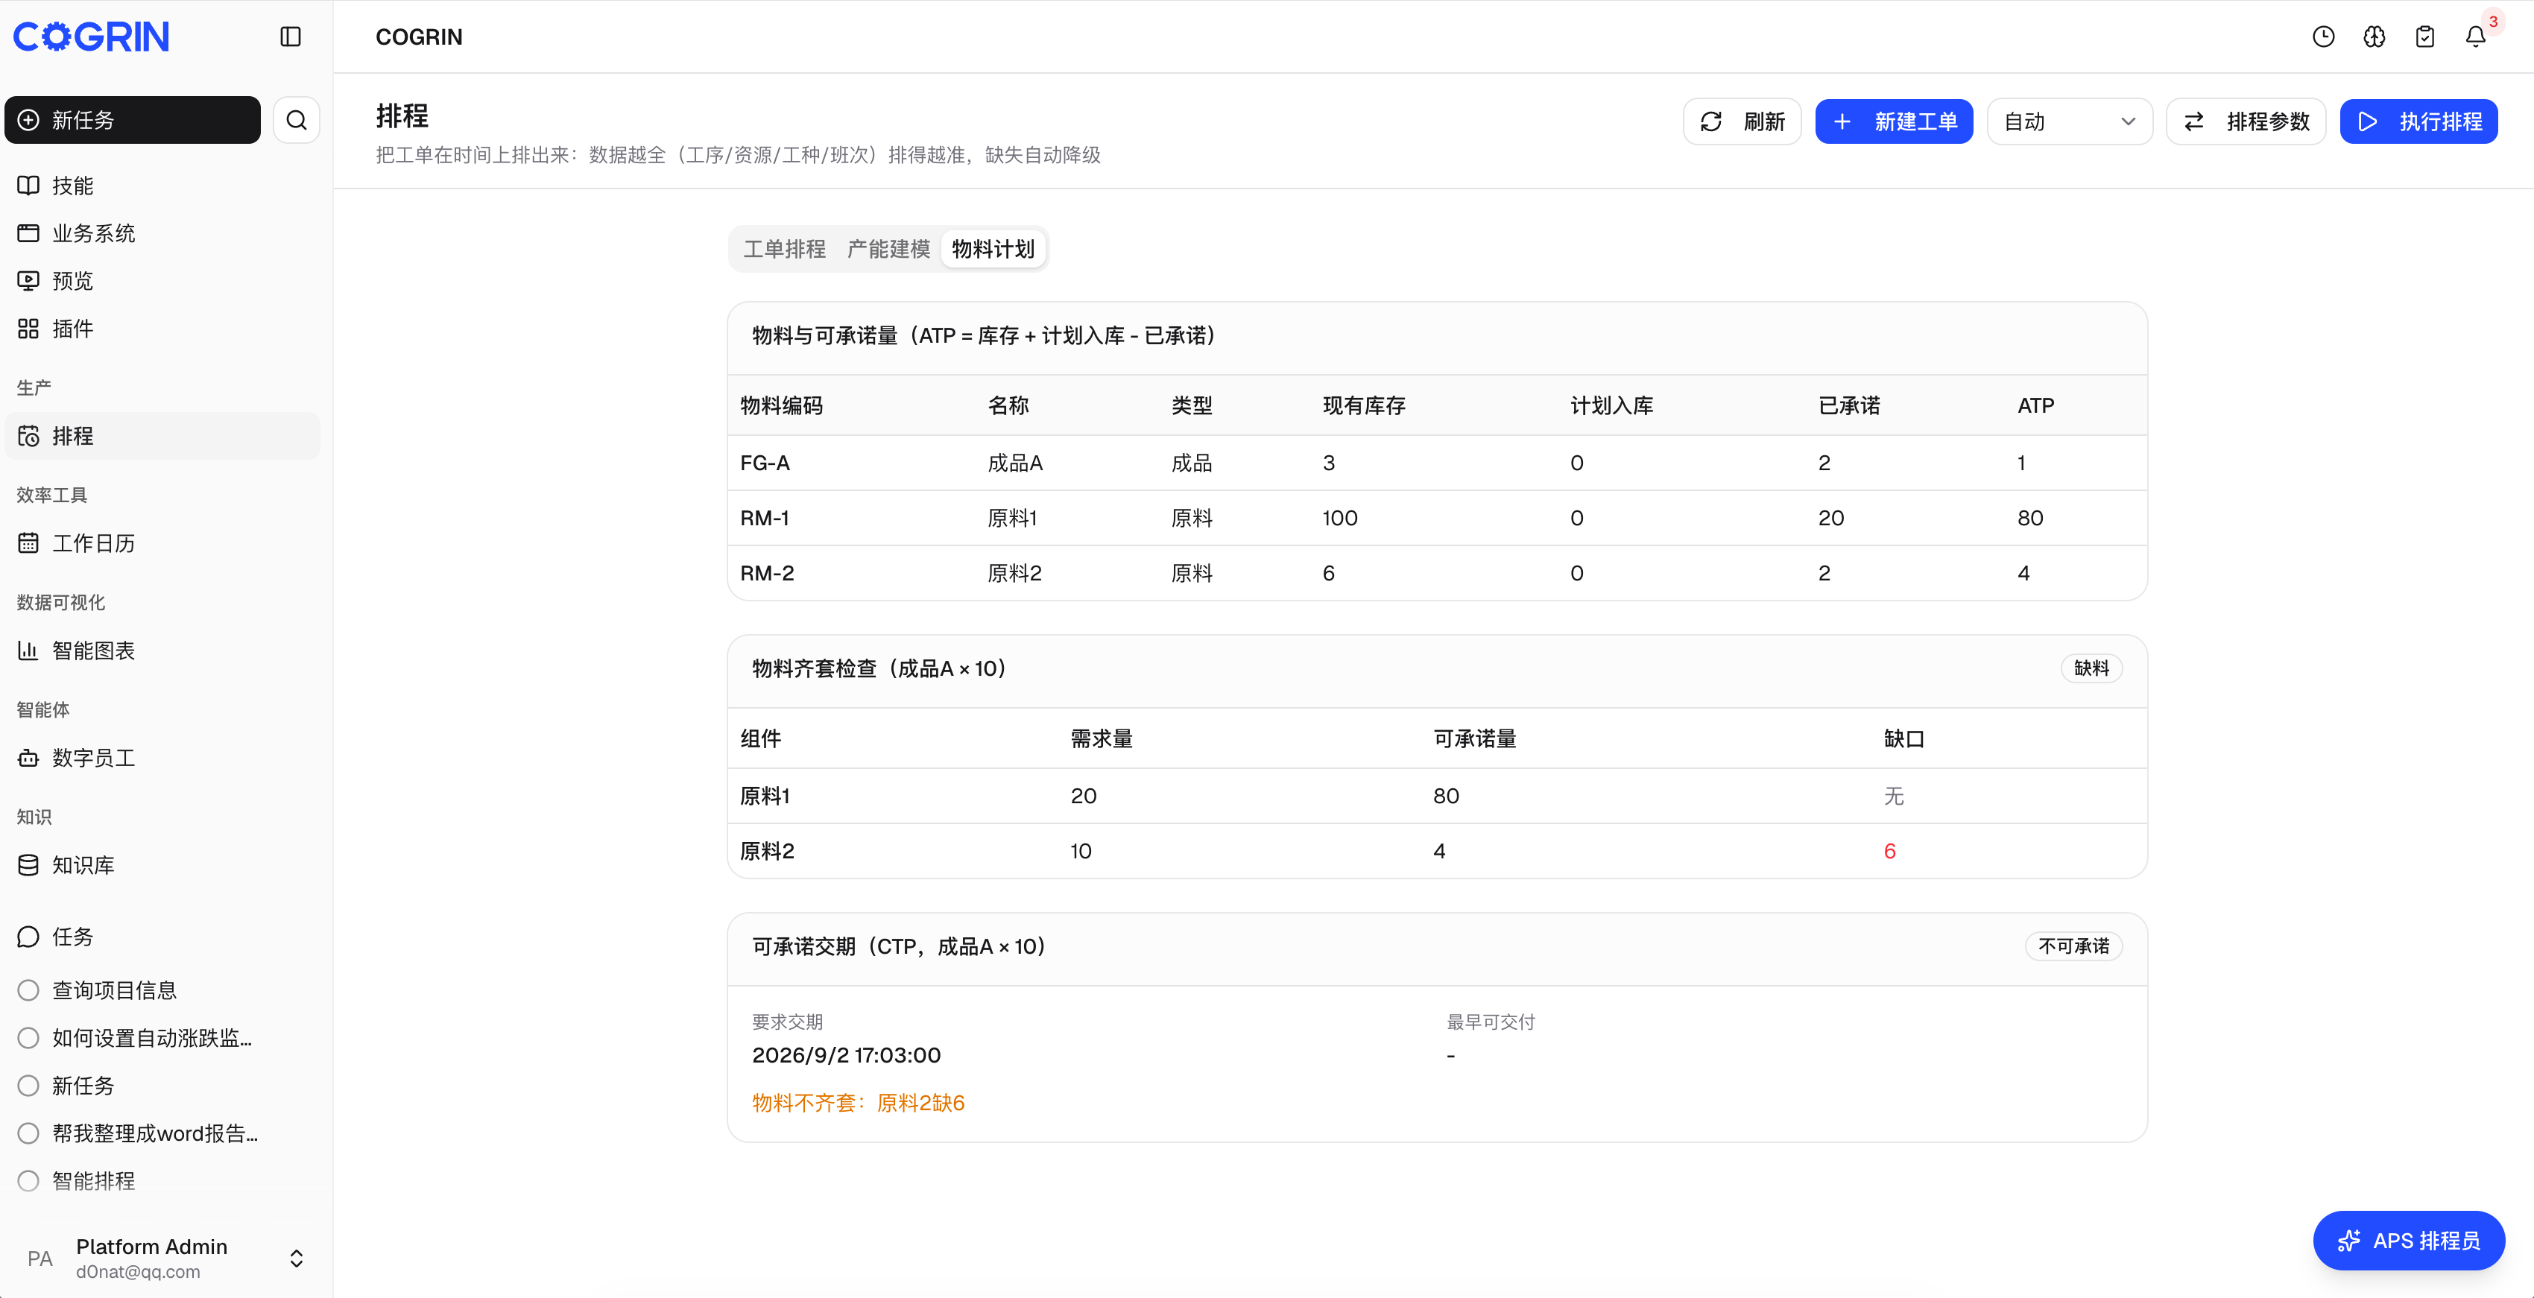Click the 排程 calendar-clock icon
The height and width of the screenshot is (1298, 2534).
[x=28, y=436]
